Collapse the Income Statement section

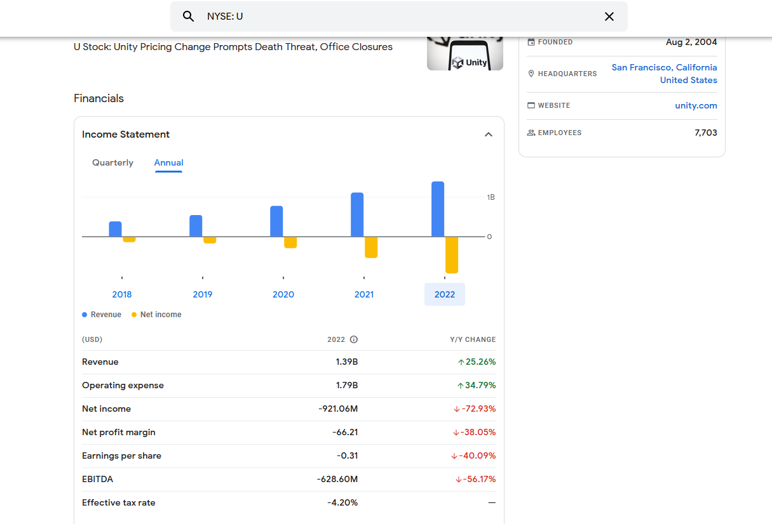[x=489, y=134]
